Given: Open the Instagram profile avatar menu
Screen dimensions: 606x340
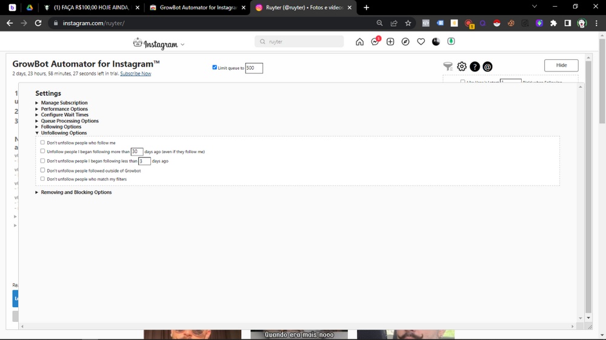Looking at the screenshot, I should click(436, 42).
